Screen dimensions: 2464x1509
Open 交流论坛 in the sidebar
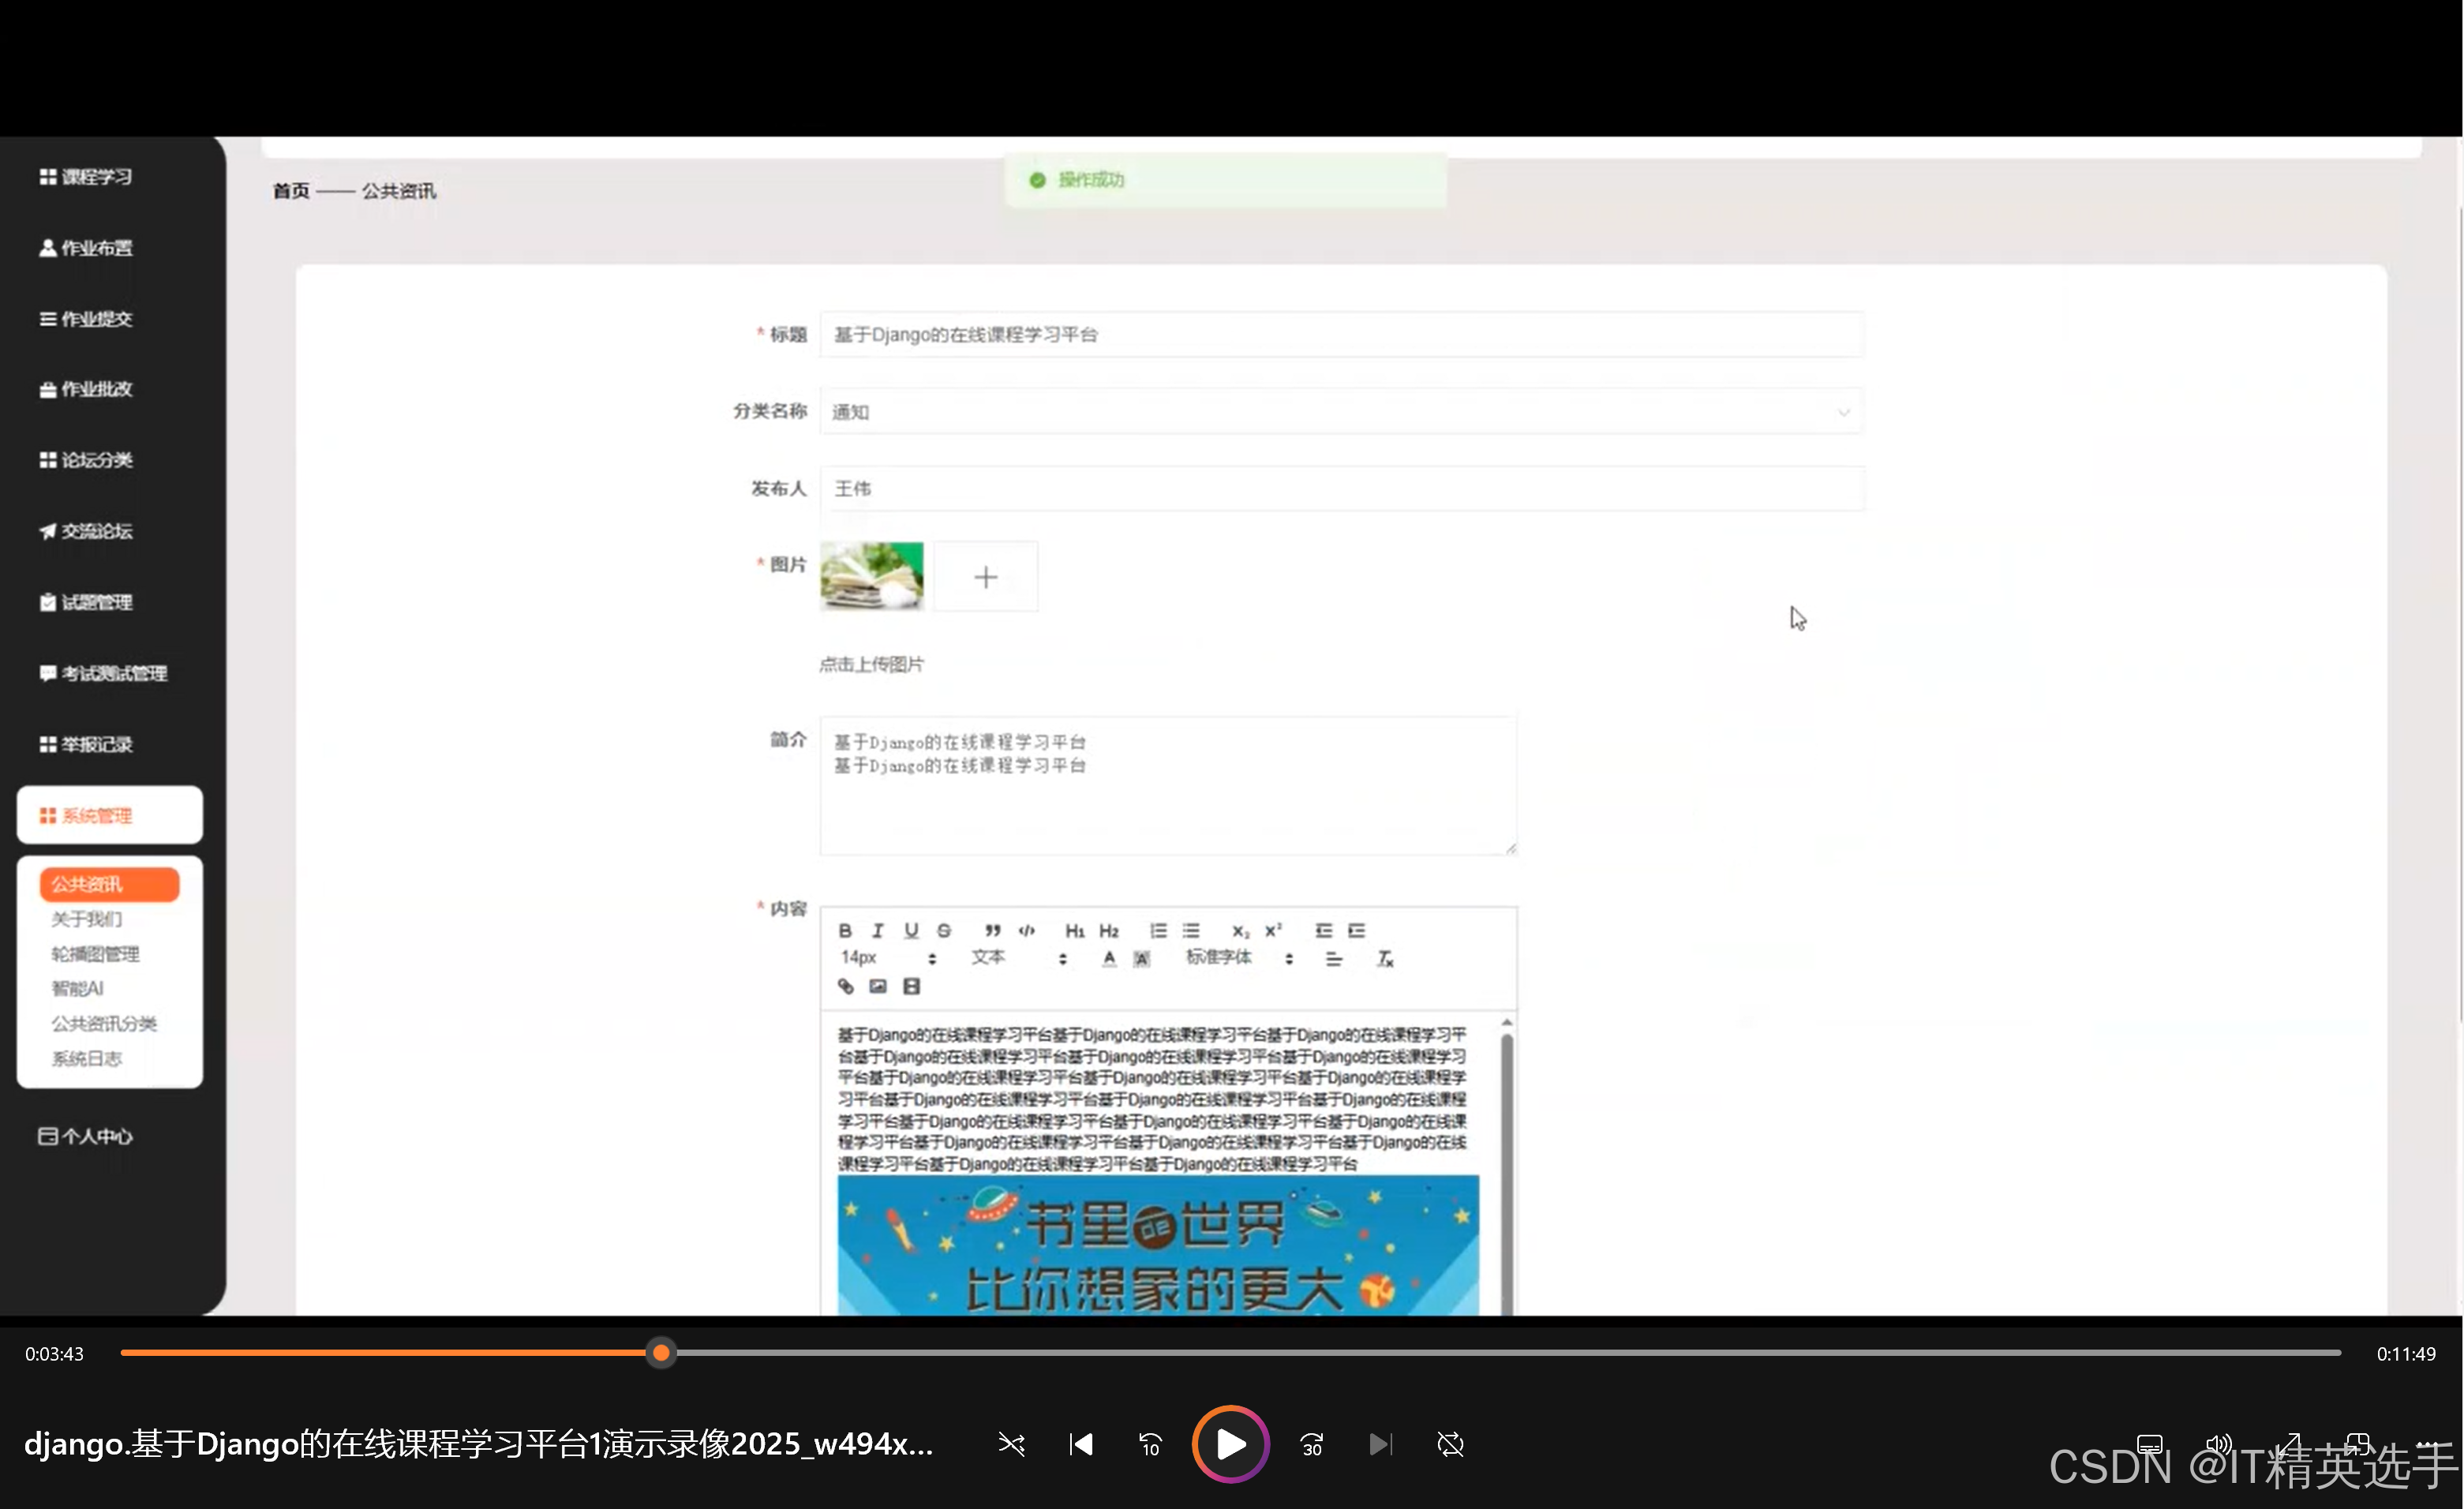86,530
